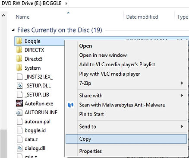Click the _SETUP.DLL file icon
Viewport: 189px width, 158px height.
19,86
